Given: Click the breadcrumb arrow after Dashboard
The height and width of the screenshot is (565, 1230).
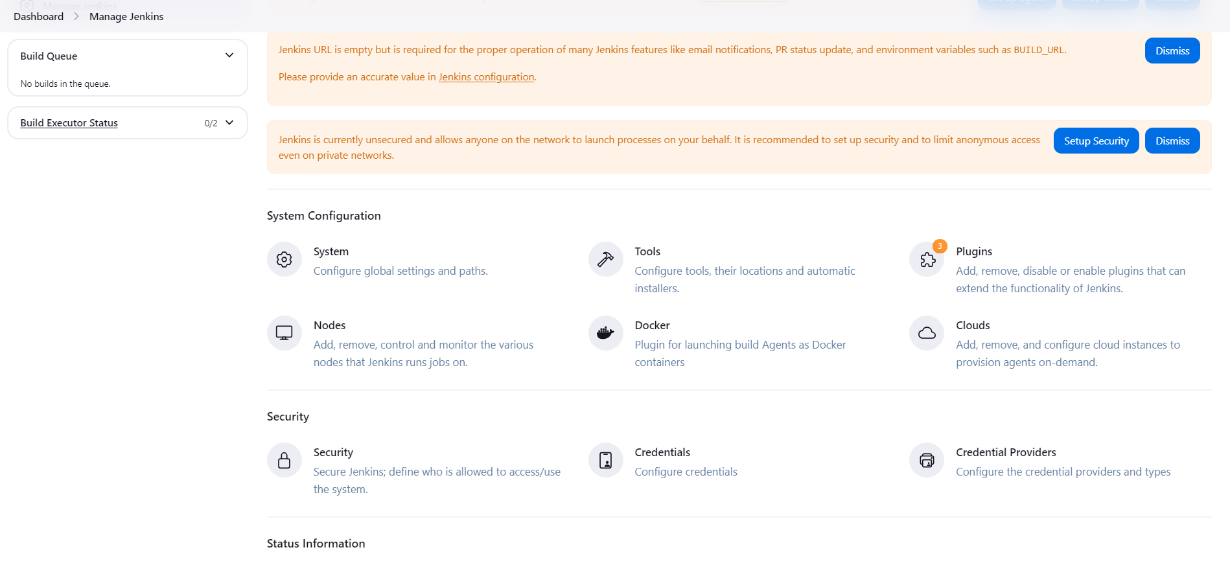Looking at the screenshot, I should [x=76, y=16].
